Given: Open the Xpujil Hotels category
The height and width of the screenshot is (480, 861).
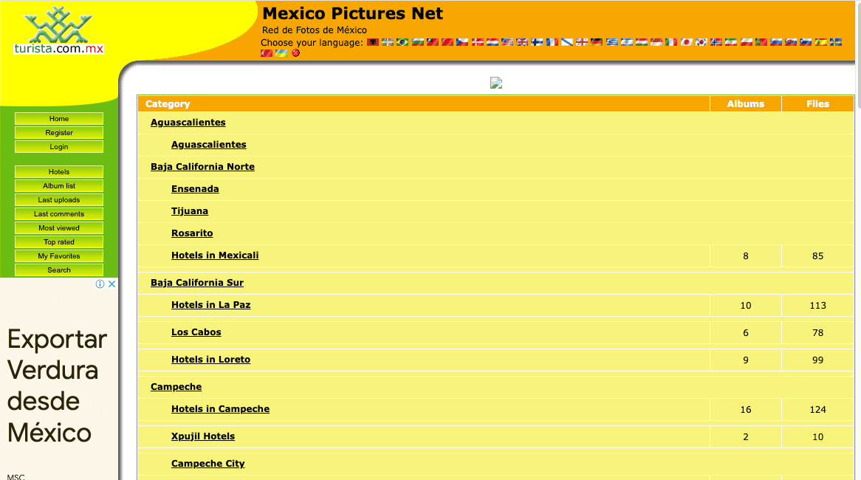Looking at the screenshot, I should pyautogui.click(x=202, y=436).
